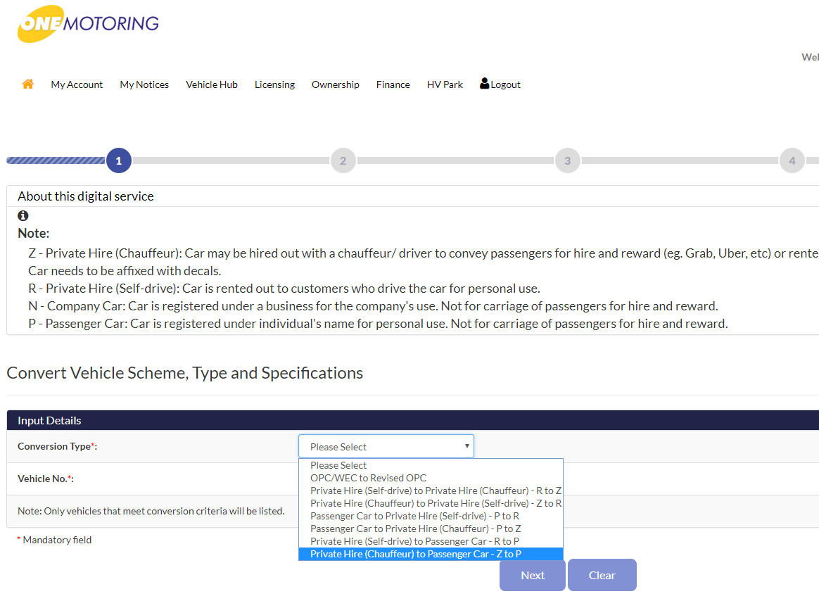
Task: Open the My Account menu
Action: (x=77, y=84)
